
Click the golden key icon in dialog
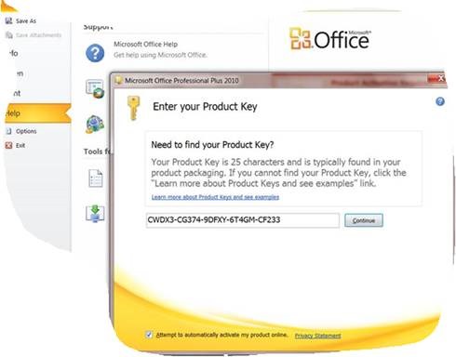[133, 108]
